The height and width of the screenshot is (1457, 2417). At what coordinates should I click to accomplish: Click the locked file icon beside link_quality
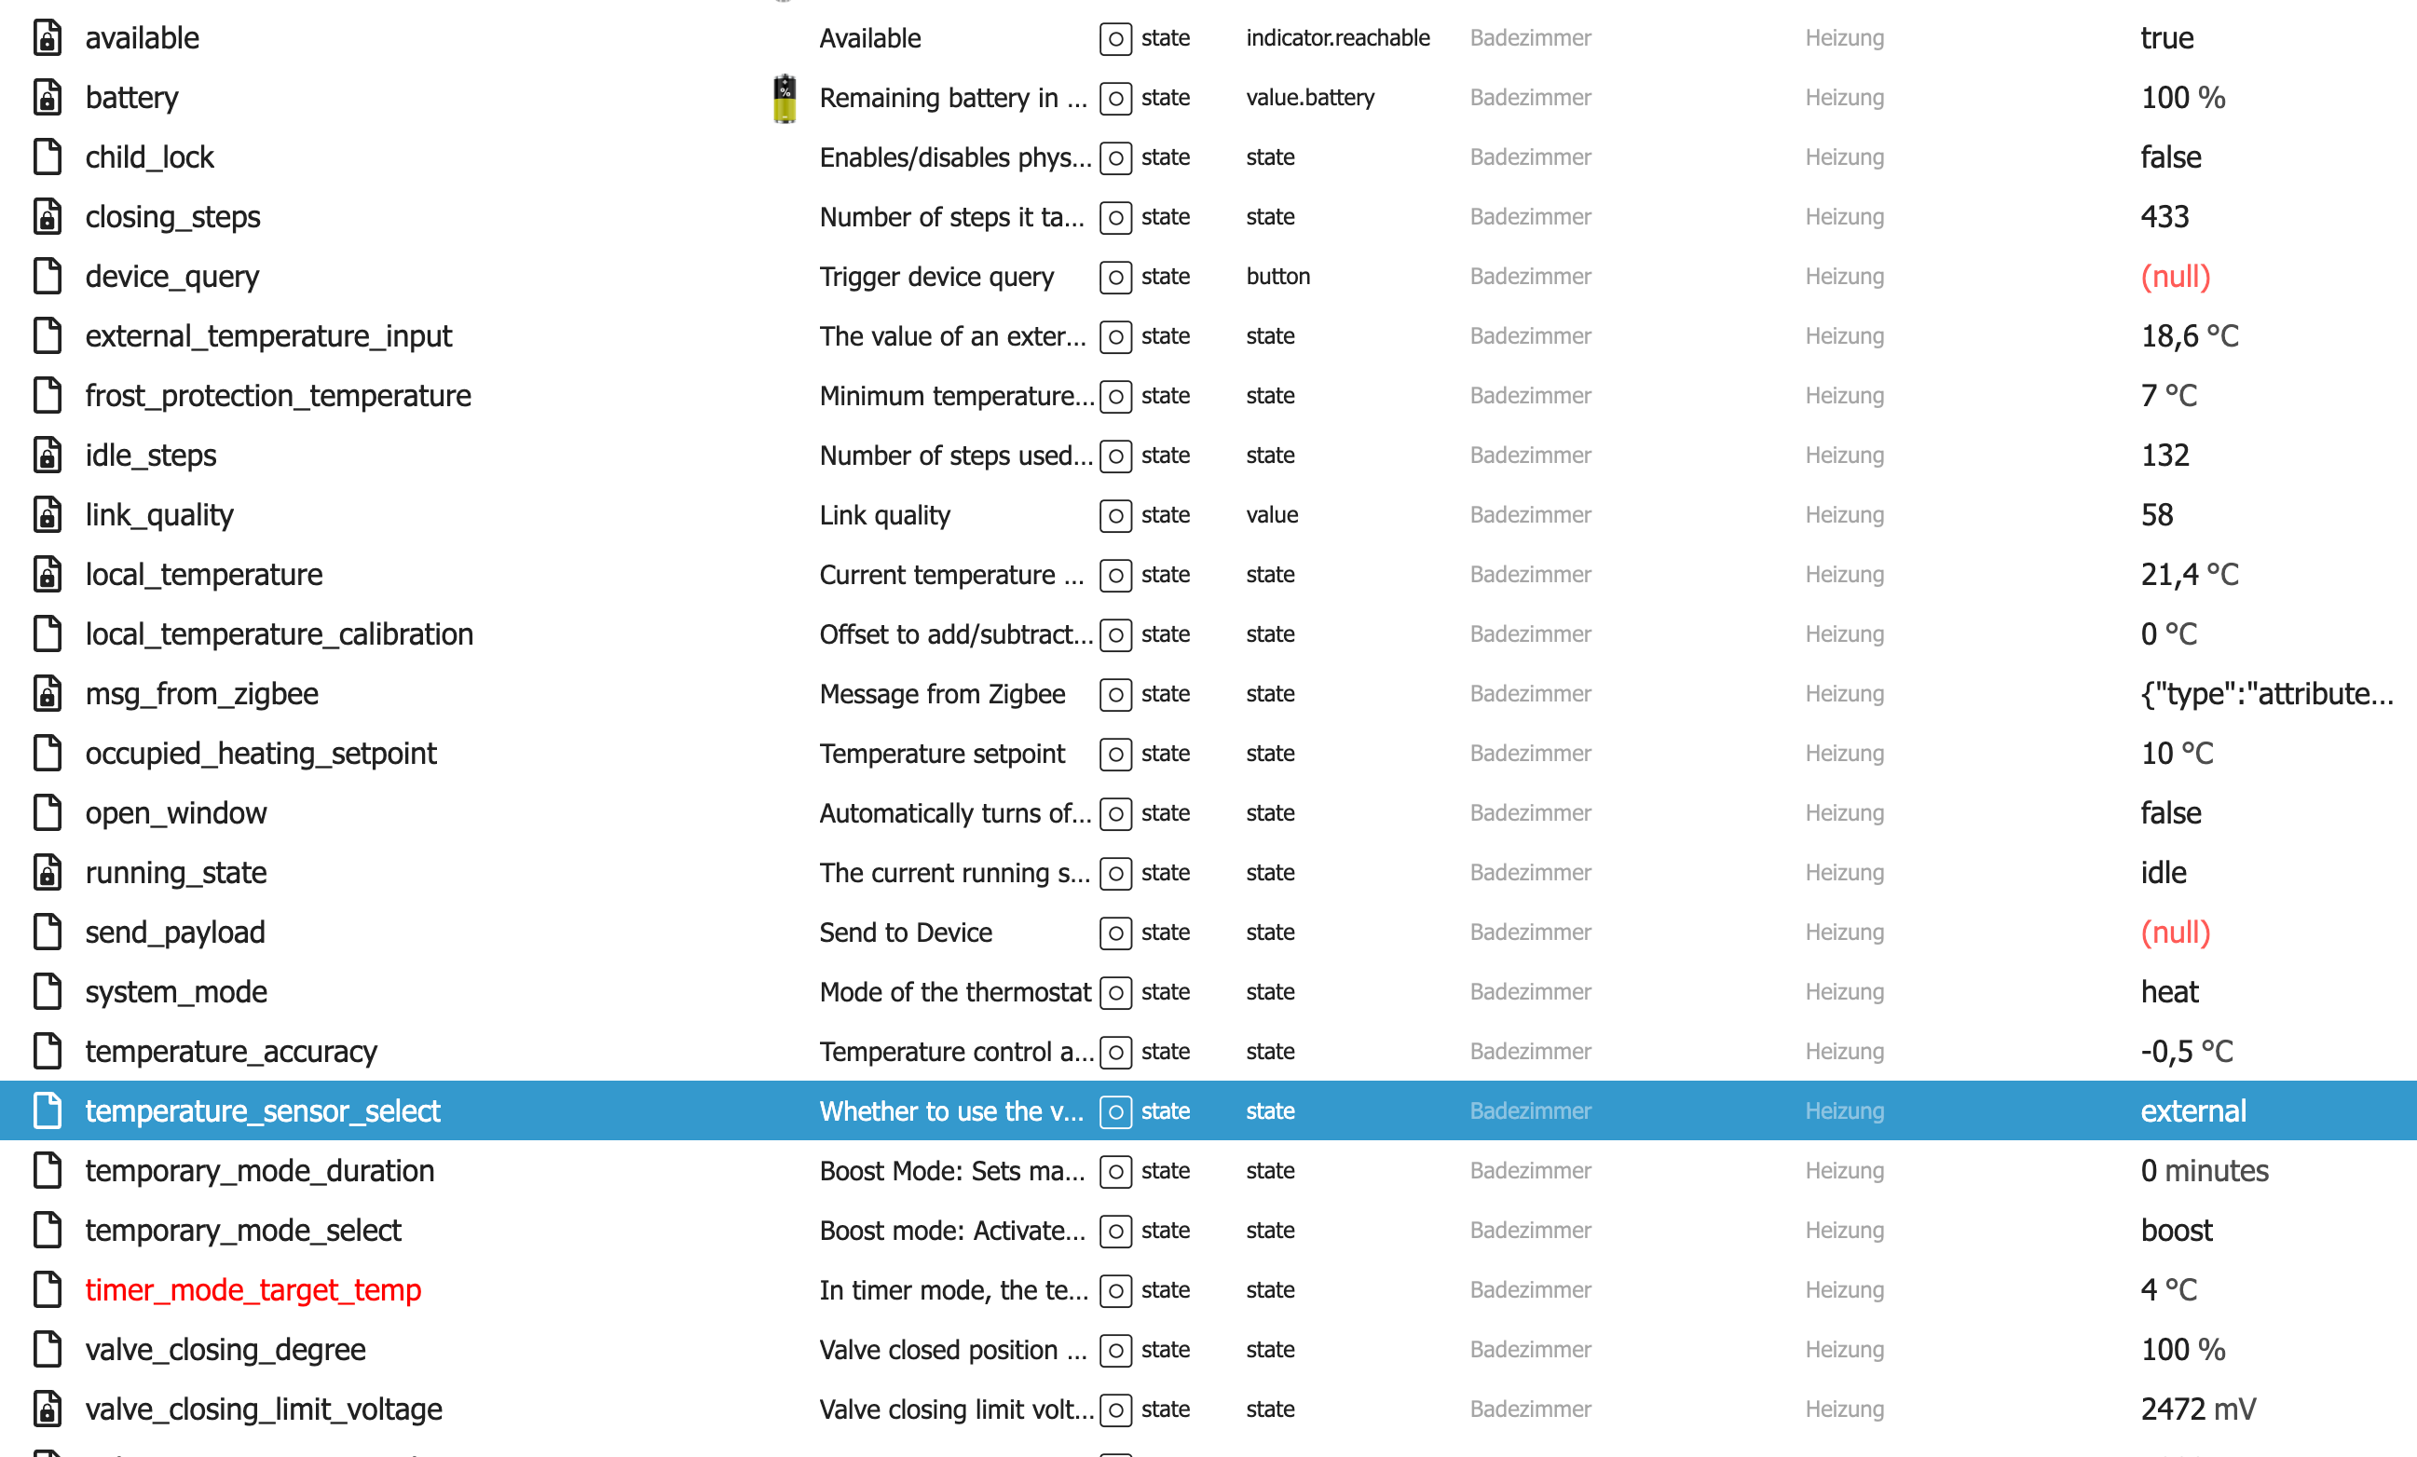(48, 515)
